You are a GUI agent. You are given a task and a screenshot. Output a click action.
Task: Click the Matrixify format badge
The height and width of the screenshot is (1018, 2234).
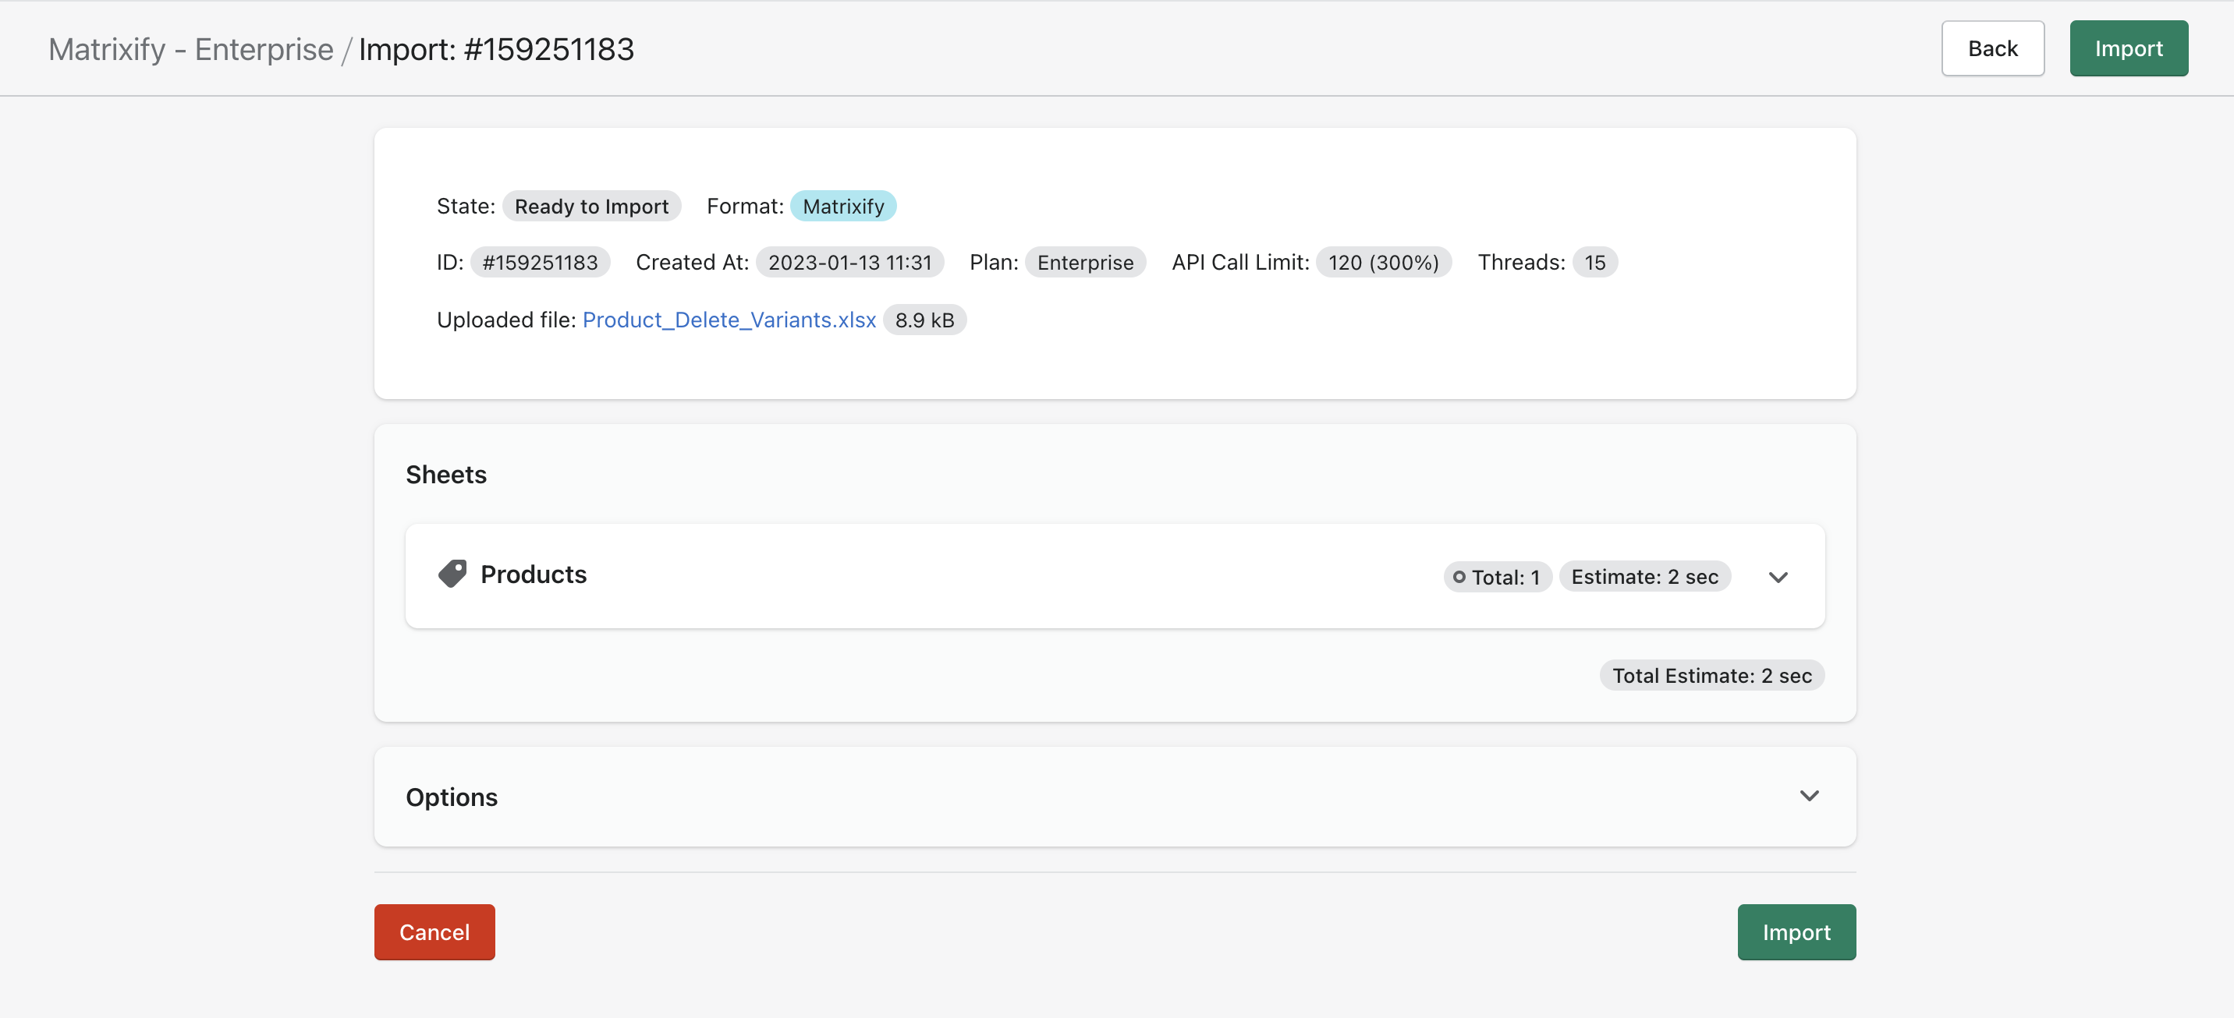(x=843, y=207)
